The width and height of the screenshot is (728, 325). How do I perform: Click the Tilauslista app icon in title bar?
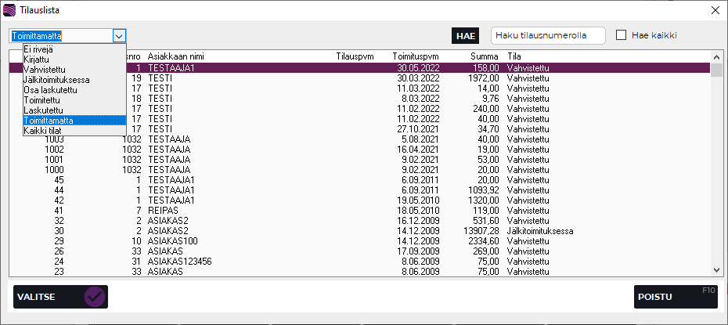click(9, 10)
